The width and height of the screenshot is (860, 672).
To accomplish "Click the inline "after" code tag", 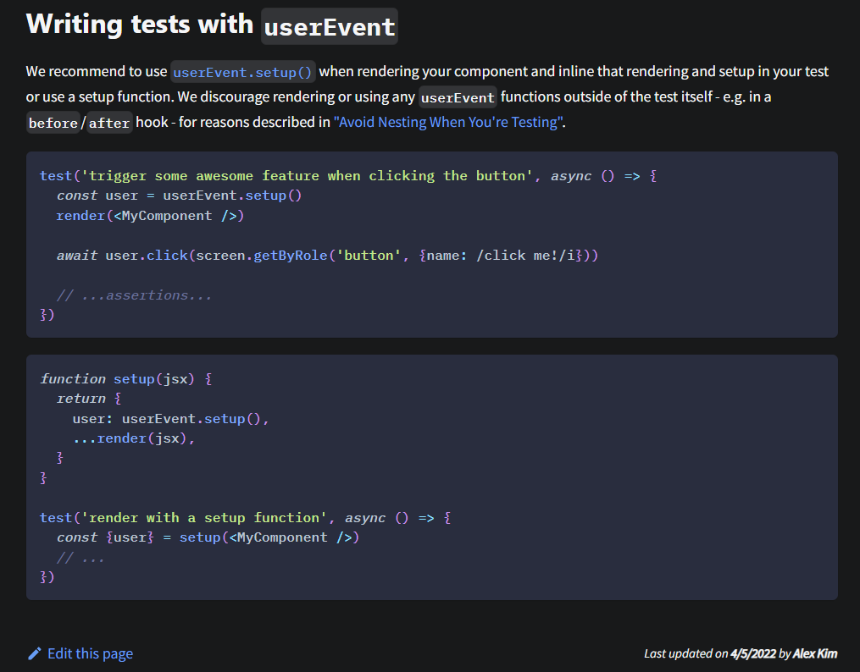I will click(109, 123).
